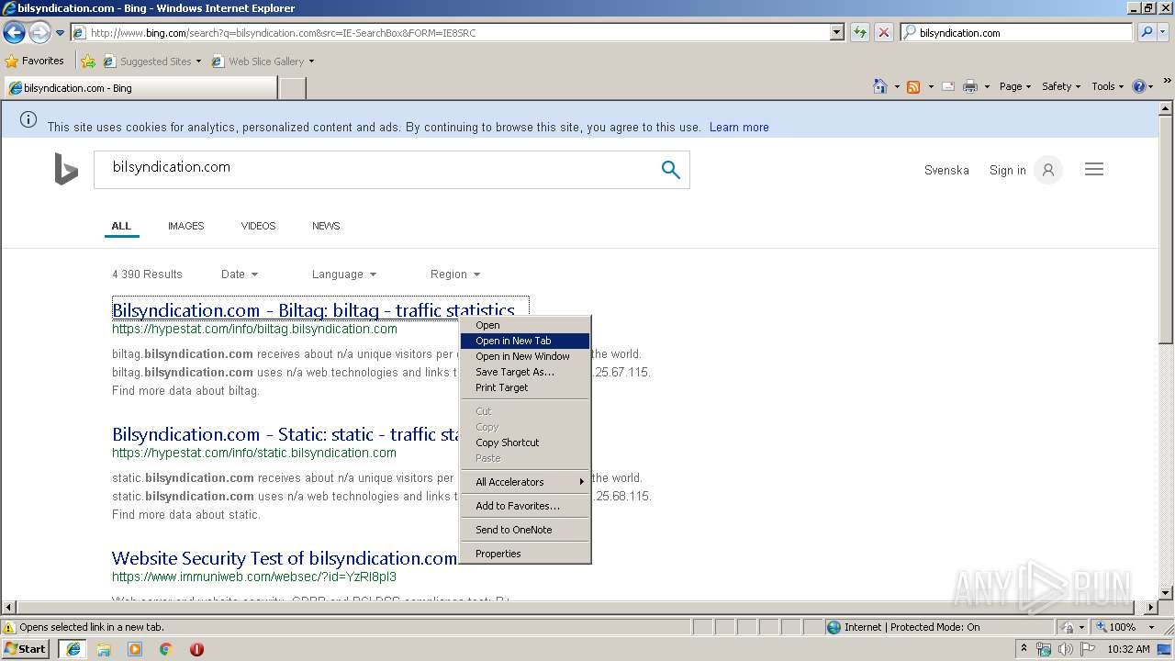Switch to Bing VIDEOS tab

coord(258,226)
